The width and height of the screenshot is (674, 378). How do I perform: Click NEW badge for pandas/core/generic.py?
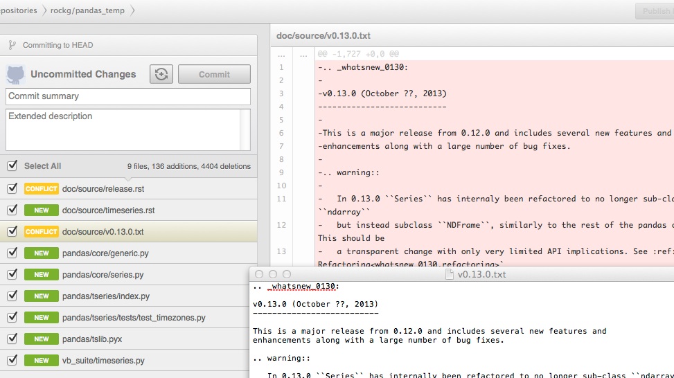click(42, 253)
